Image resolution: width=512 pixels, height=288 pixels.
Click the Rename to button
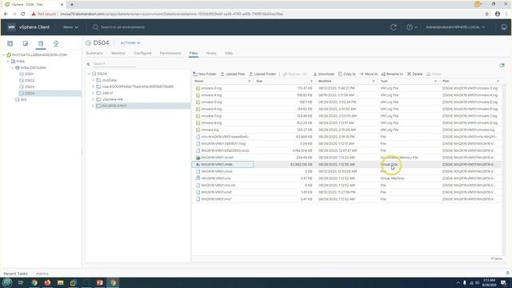pyautogui.click(x=392, y=74)
